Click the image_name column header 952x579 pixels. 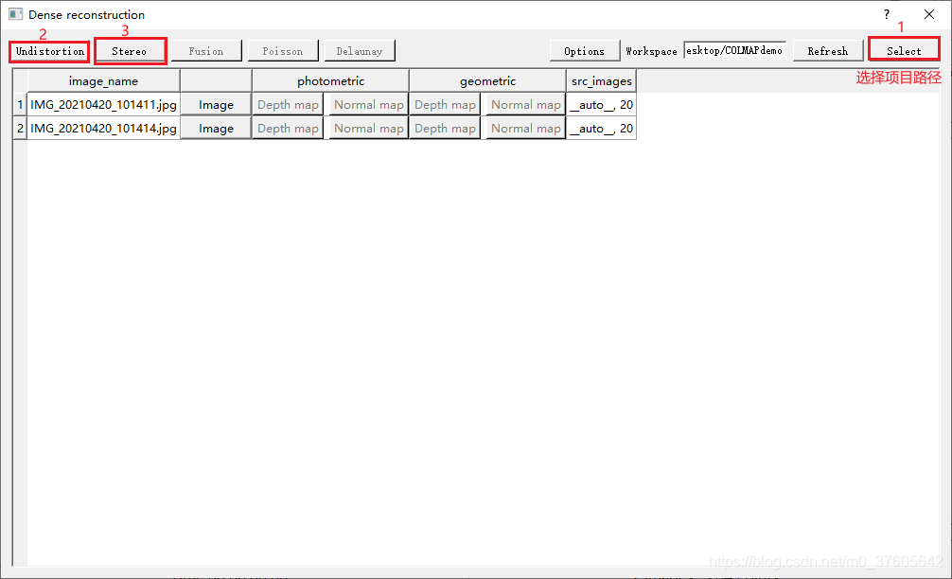(102, 80)
